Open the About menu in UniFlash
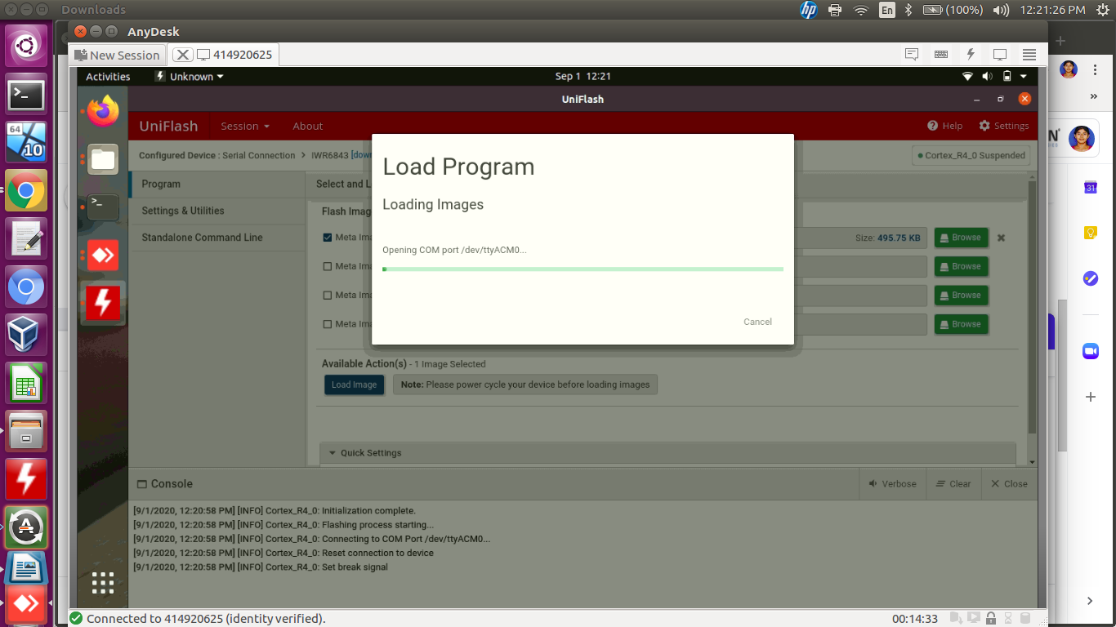The width and height of the screenshot is (1116, 627). coord(308,126)
